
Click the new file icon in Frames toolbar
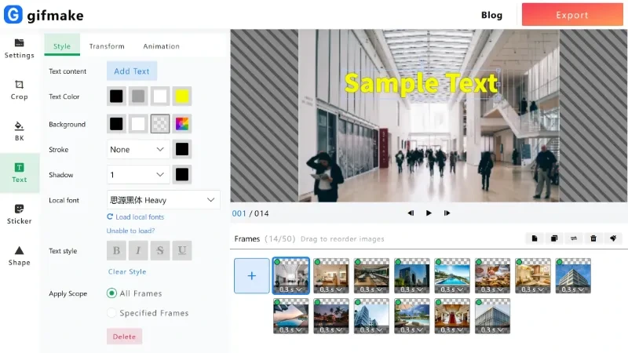(535, 238)
